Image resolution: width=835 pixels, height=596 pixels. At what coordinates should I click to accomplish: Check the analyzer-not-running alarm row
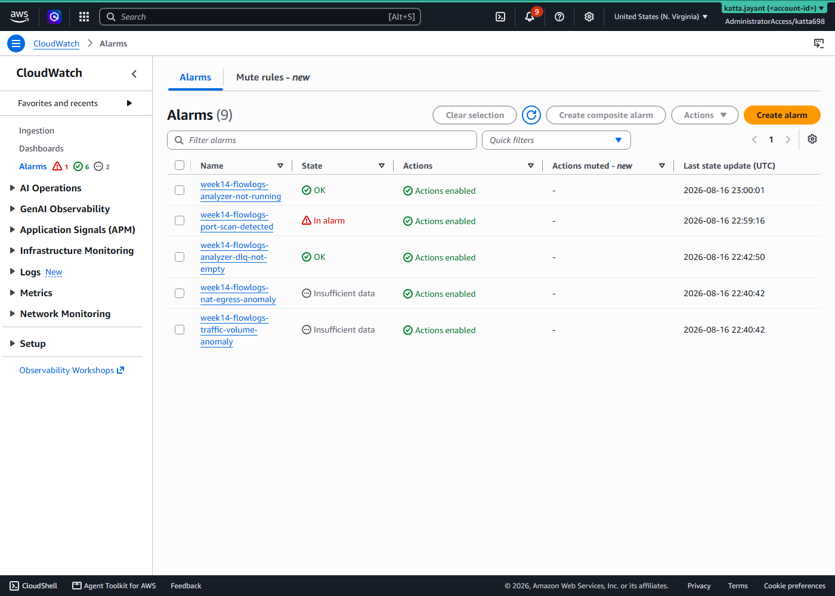click(180, 190)
